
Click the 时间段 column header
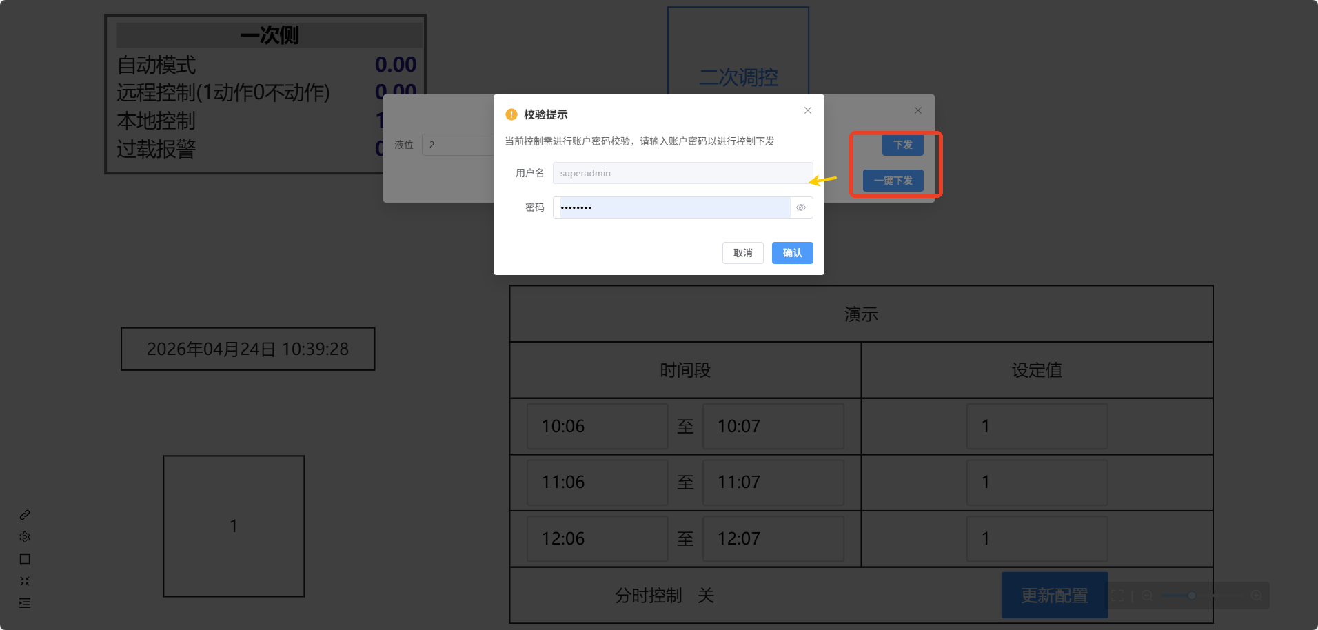point(685,371)
